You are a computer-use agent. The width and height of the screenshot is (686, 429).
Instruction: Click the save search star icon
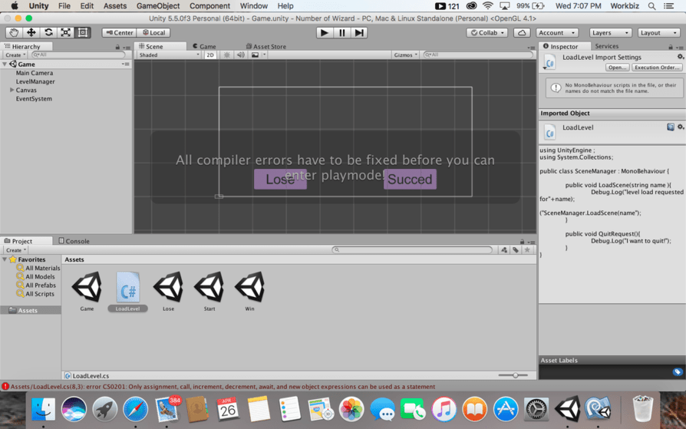pyautogui.click(x=527, y=250)
